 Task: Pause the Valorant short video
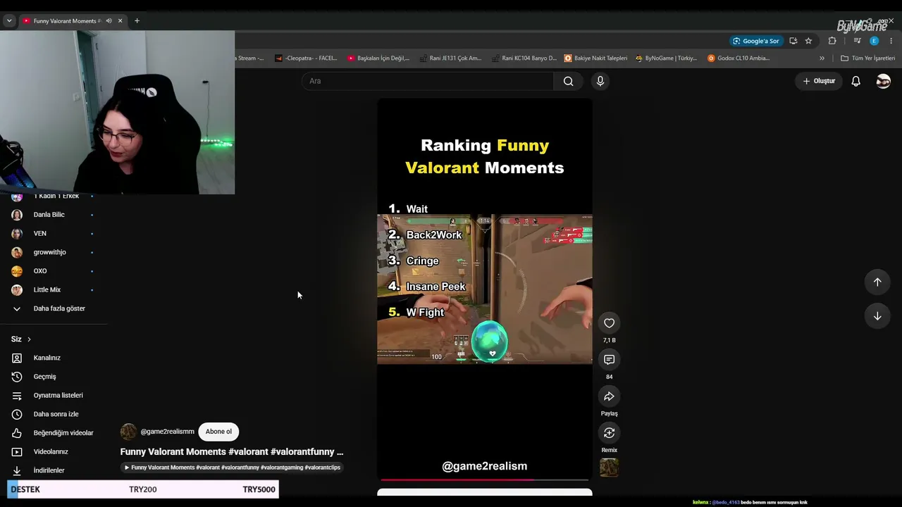coord(485,289)
